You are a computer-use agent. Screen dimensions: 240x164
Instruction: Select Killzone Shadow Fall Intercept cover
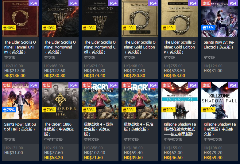(x=180, y=101)
